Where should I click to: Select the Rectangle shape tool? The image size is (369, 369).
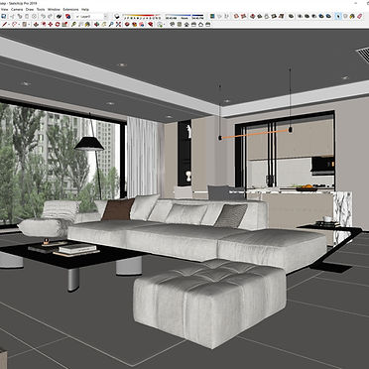(24, 24)
